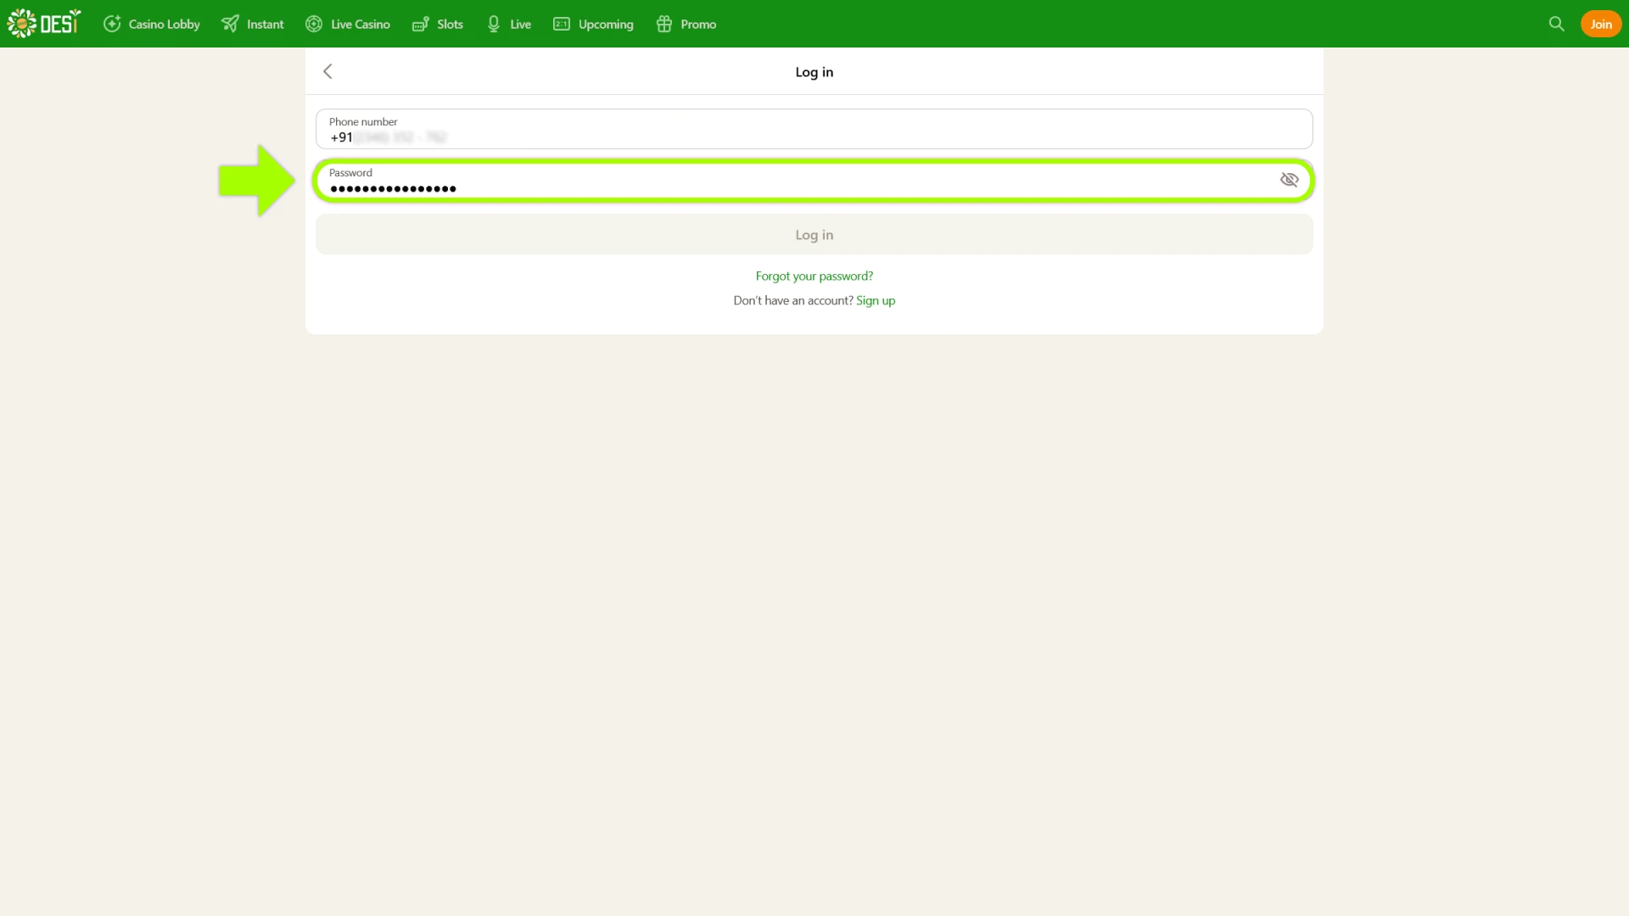Open the Casino Lobby menu item
1629x916 pixels.
[164, 24]
